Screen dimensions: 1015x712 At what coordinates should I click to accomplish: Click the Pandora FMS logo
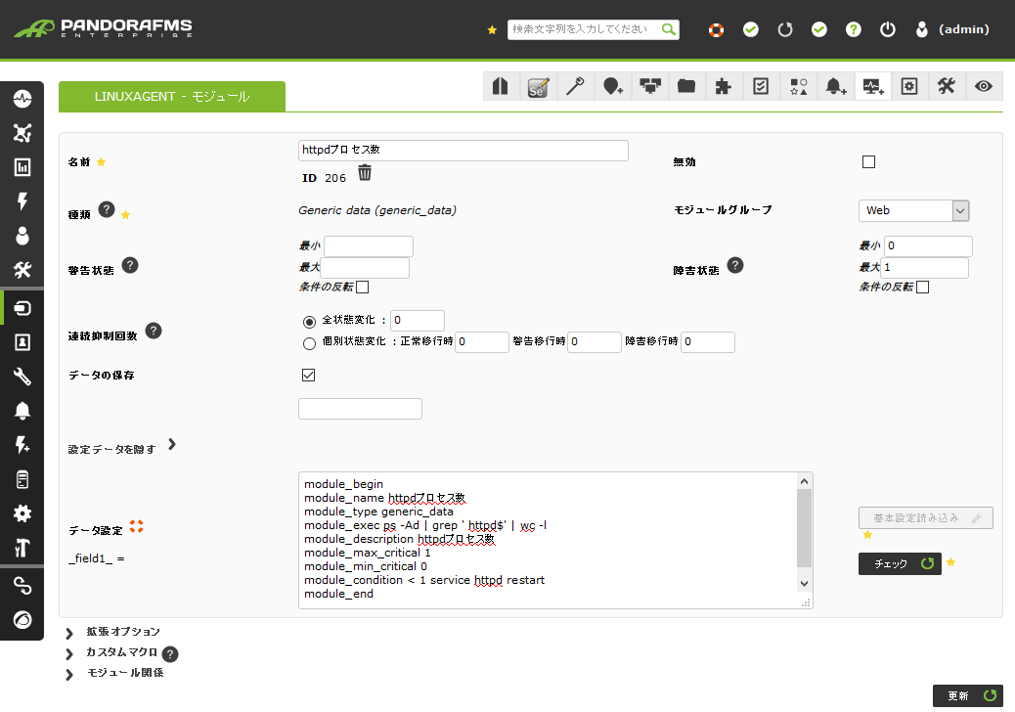point(104,28)
